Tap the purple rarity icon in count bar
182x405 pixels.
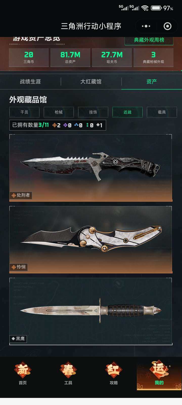(x=65, y=125)
